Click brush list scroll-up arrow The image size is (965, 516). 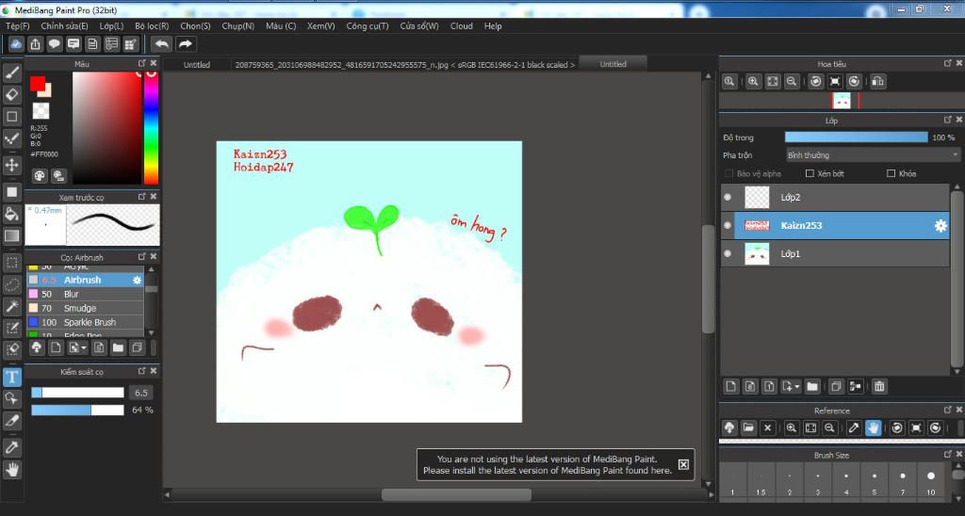[x=152, y=268]
